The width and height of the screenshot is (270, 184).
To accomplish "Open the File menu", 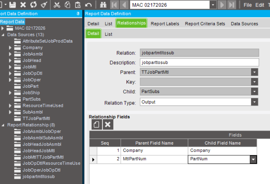I will pos(248,5).
